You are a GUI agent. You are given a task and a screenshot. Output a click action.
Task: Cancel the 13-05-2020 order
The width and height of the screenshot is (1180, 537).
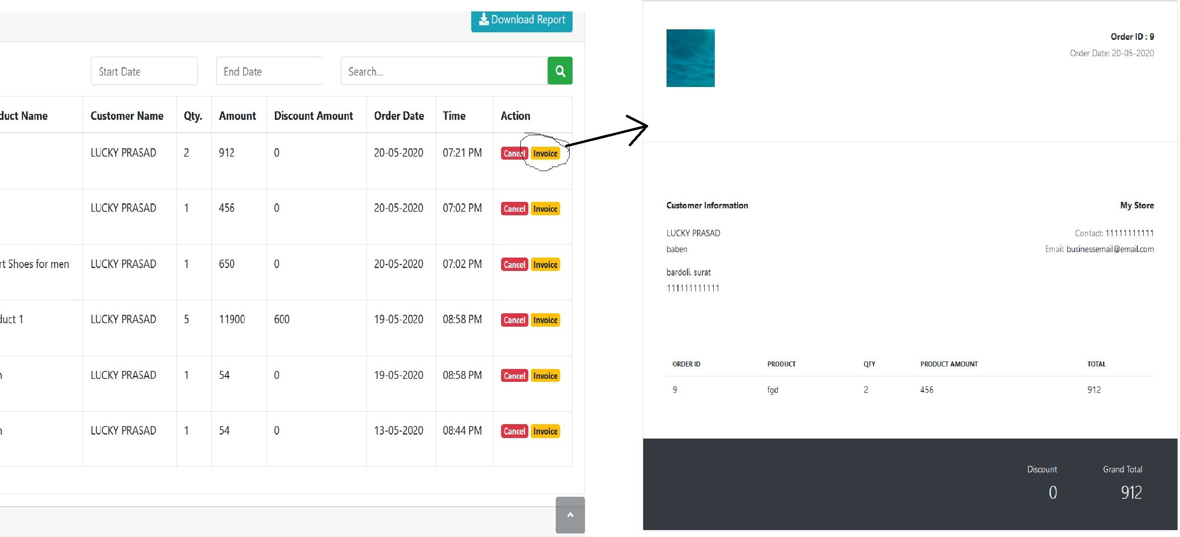click(514, 431)
